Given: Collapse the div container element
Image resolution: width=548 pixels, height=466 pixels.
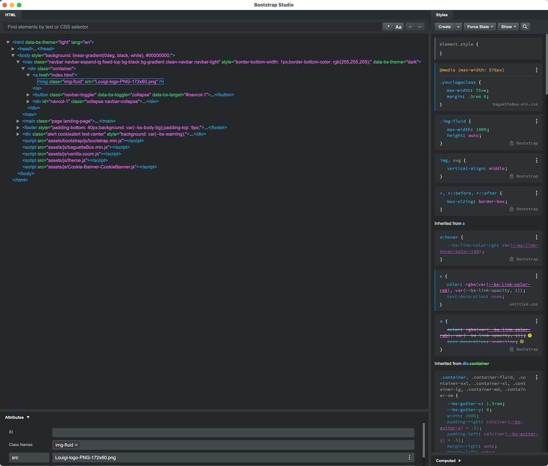Looking at the screenshot, I should pos(23,69).
